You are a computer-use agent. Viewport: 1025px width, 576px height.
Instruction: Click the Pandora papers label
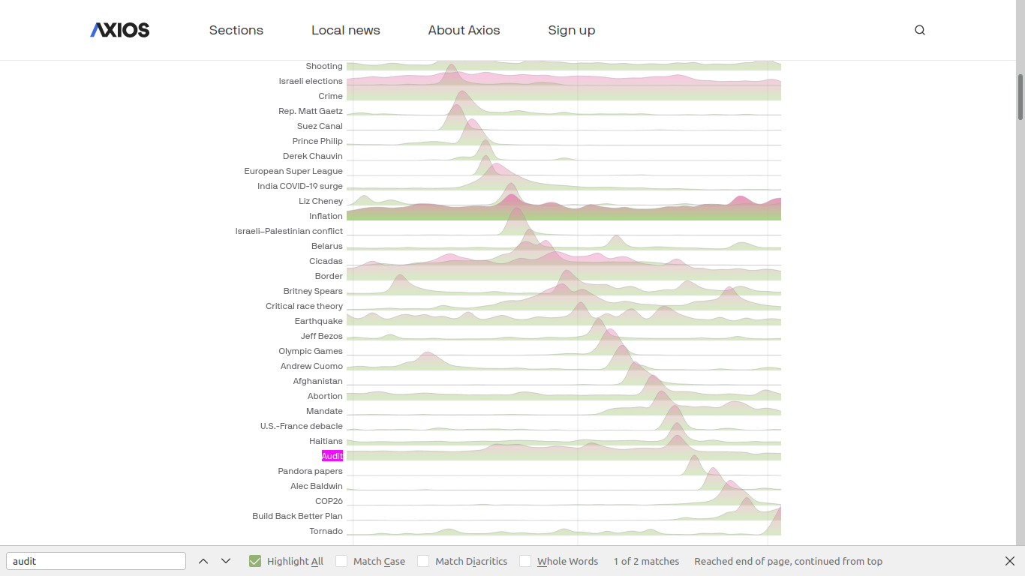[x=310, y=471]
